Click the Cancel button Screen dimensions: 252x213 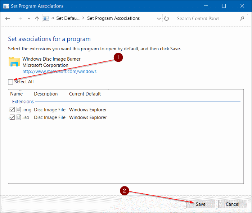coord(233,204)
